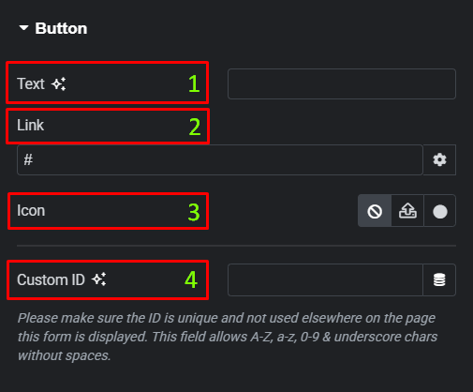The height and width of the screenshot is (392, 473).
Task: Click the green annotation number 2
Action: (195, 127)
